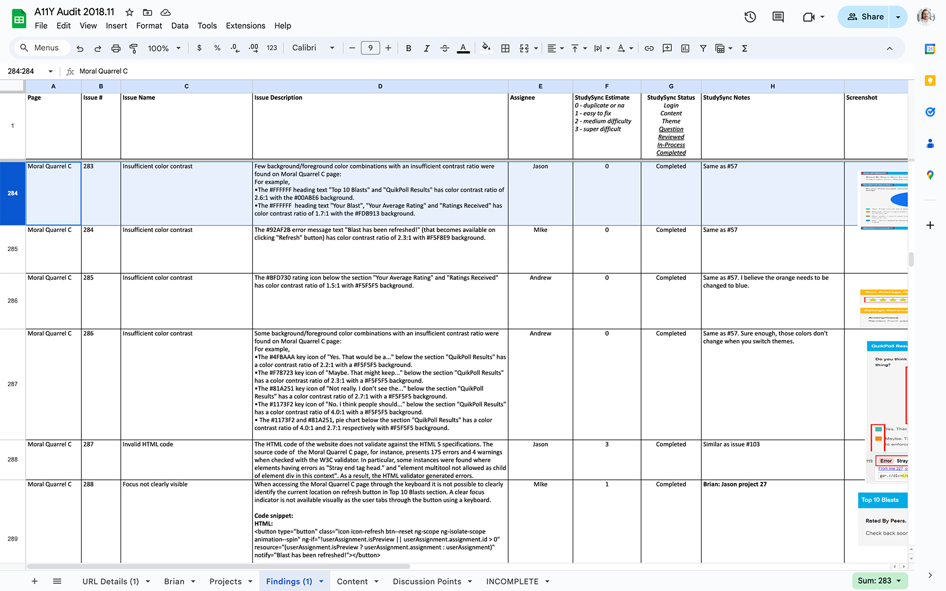The height and width of the screenshot is (591, 946).
Task: Collapse the toolbar with the chevron
Action: (890, 48)
